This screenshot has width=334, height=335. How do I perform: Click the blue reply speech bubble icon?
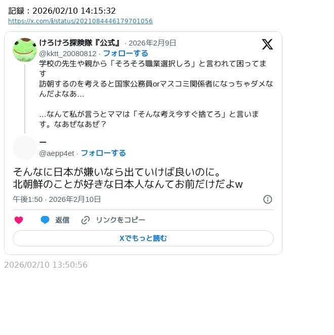pyautogui.click(x=45, y=220)
